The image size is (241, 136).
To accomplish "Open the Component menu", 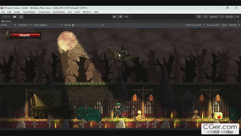I will [x=44, y=12].
